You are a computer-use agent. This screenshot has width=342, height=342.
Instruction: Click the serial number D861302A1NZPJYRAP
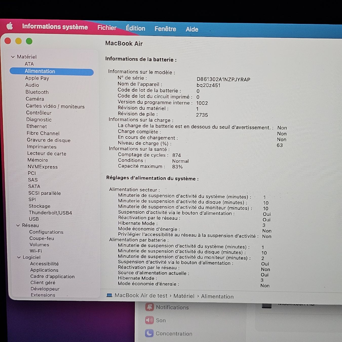(x=223, y=80)
